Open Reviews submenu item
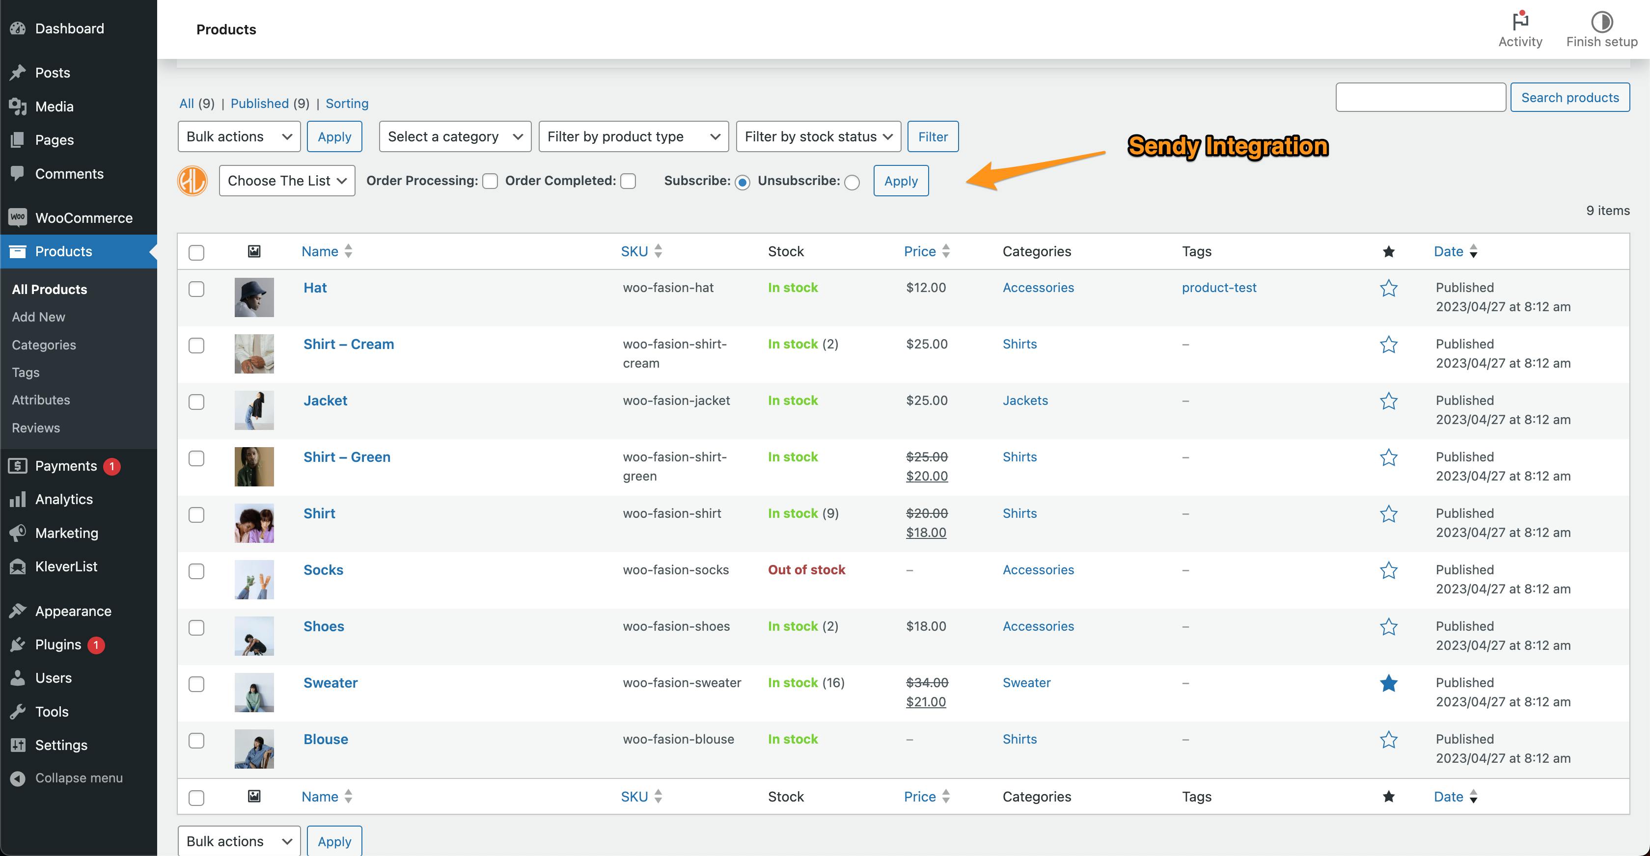 point(36,428)
